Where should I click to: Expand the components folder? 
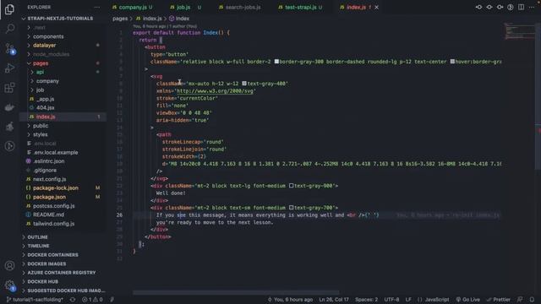[48, 36]
